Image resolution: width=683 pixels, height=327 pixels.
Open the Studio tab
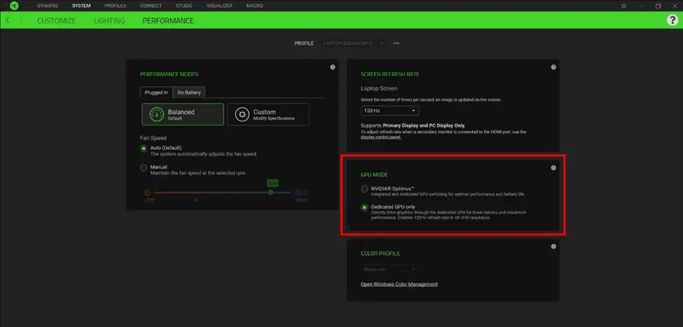coord(184,6)
